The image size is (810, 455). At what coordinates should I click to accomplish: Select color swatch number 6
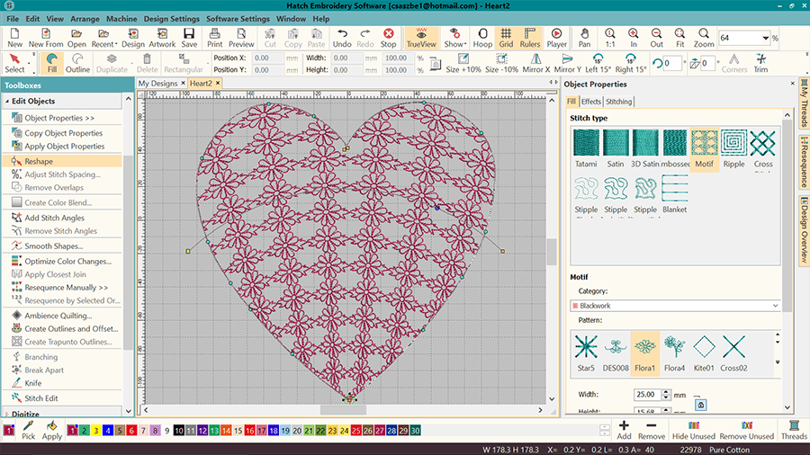tap(130, 432)
